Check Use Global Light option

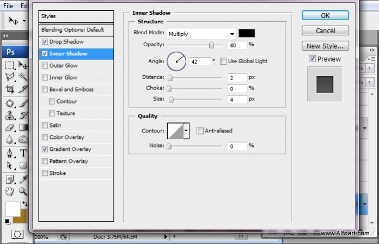click(223, 61)
